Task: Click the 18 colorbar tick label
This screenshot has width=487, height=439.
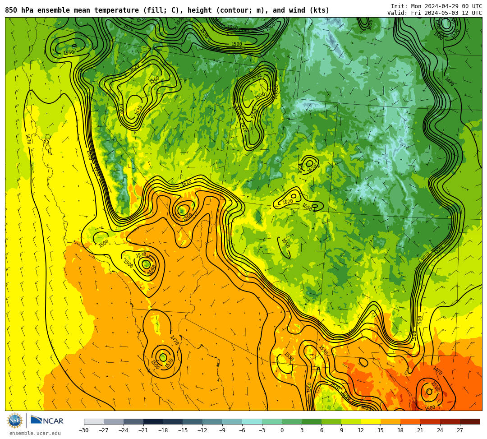Action: click(401, 430)
